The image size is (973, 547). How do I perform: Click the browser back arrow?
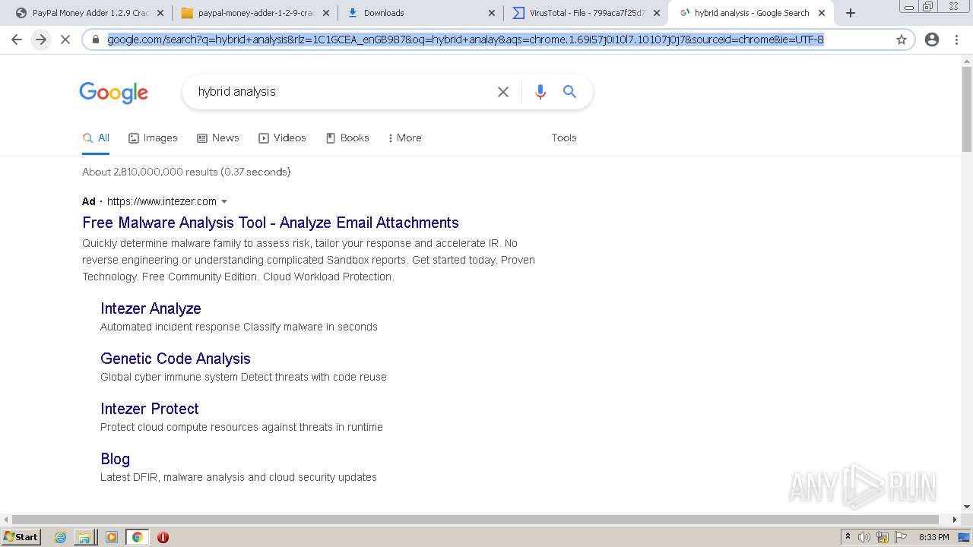tap(17, 40)
